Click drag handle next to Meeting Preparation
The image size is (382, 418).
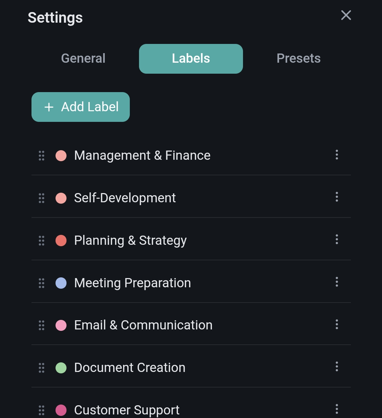pyautogui.click(x=41, y=283)
